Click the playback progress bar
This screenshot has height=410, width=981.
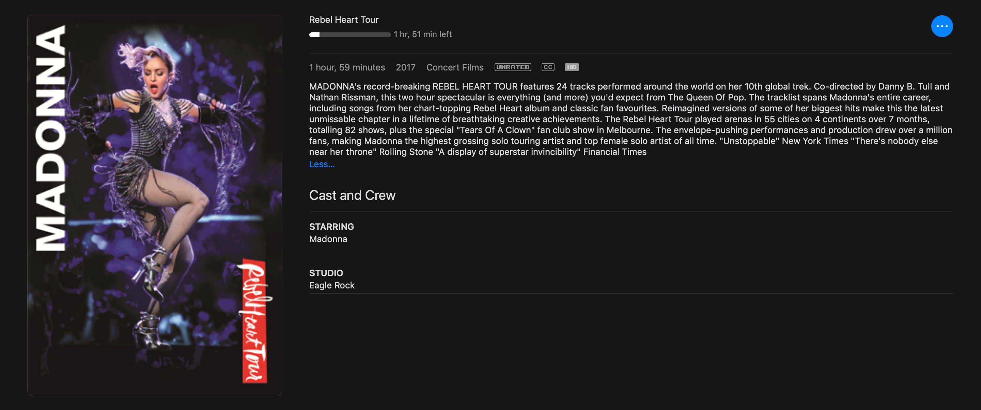[349, 35]
